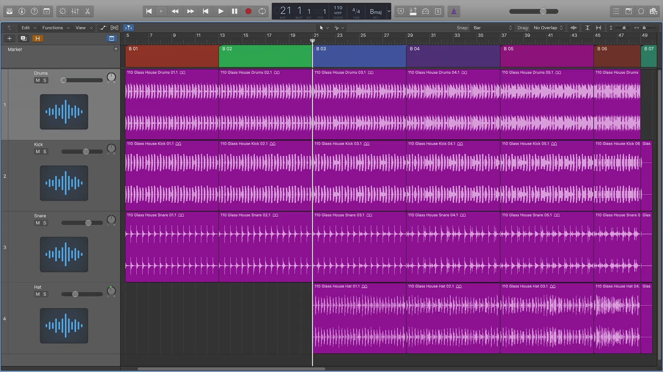Toggle Cycle mode button
The width and height of the screenshot is (663, 372).
(262, 11)
